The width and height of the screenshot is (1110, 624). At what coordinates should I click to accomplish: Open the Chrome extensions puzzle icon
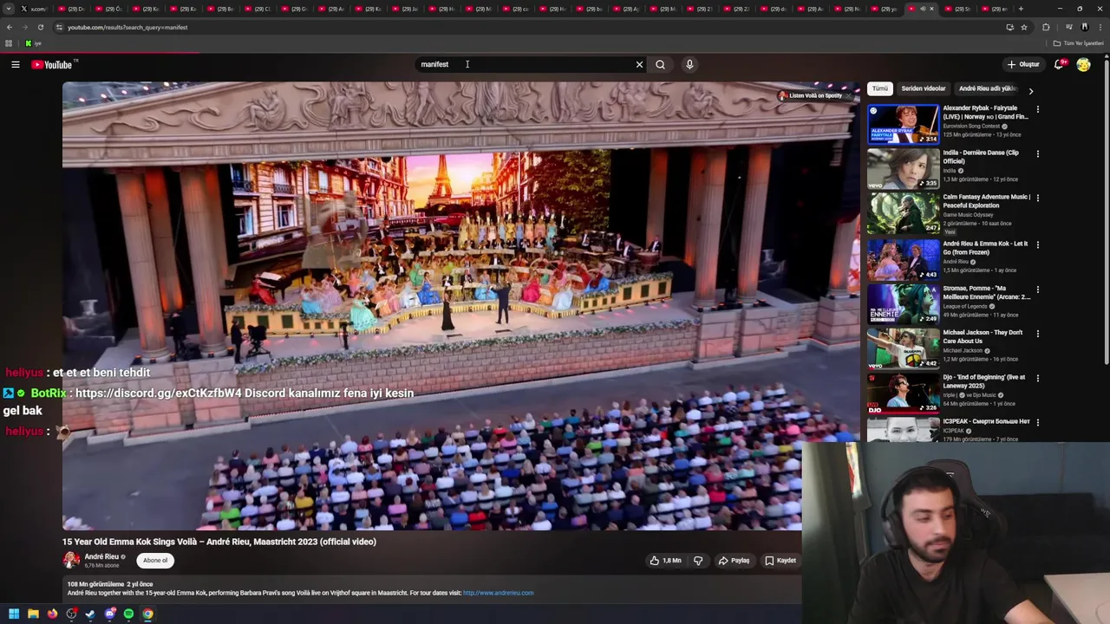point(1046,27)
